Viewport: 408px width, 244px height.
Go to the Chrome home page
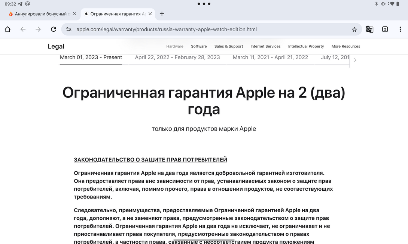coord(7,29)
